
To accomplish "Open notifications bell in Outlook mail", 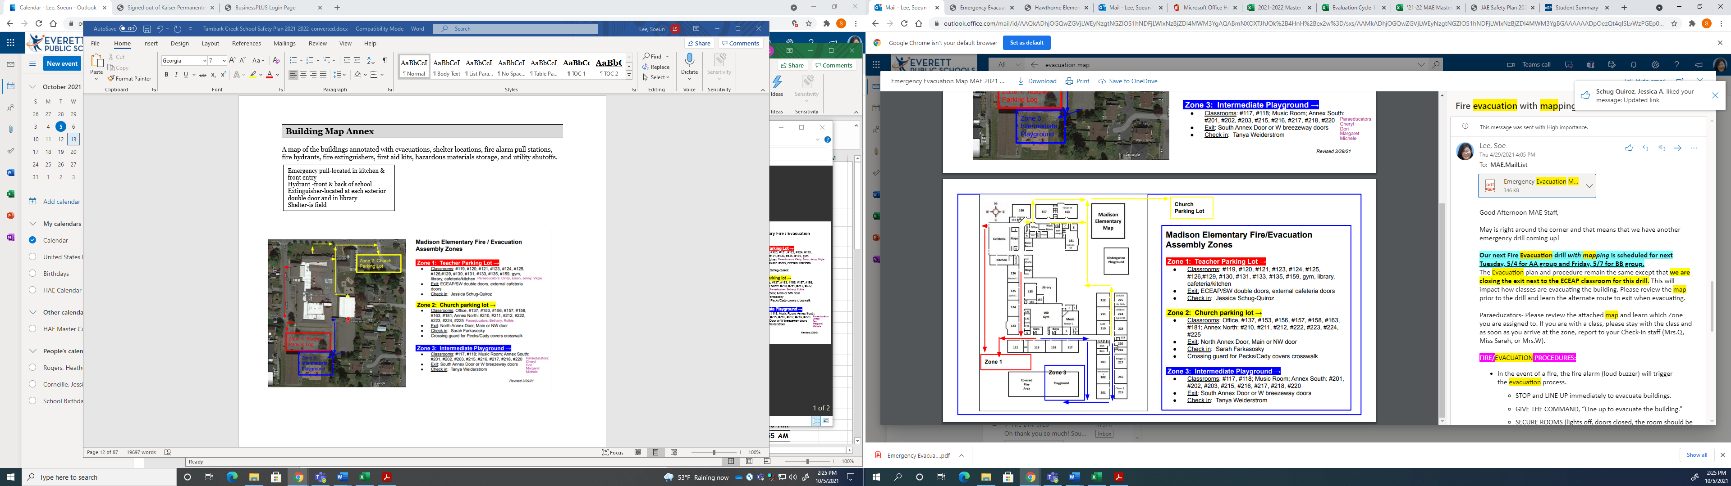I will 1633,65.
